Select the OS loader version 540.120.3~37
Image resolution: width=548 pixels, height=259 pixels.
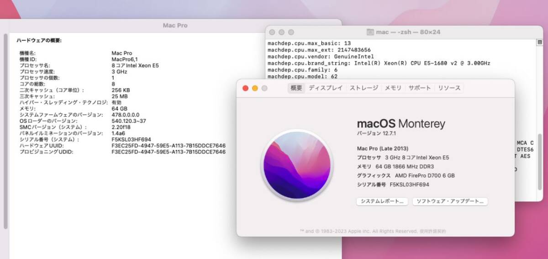coord(129,121)
